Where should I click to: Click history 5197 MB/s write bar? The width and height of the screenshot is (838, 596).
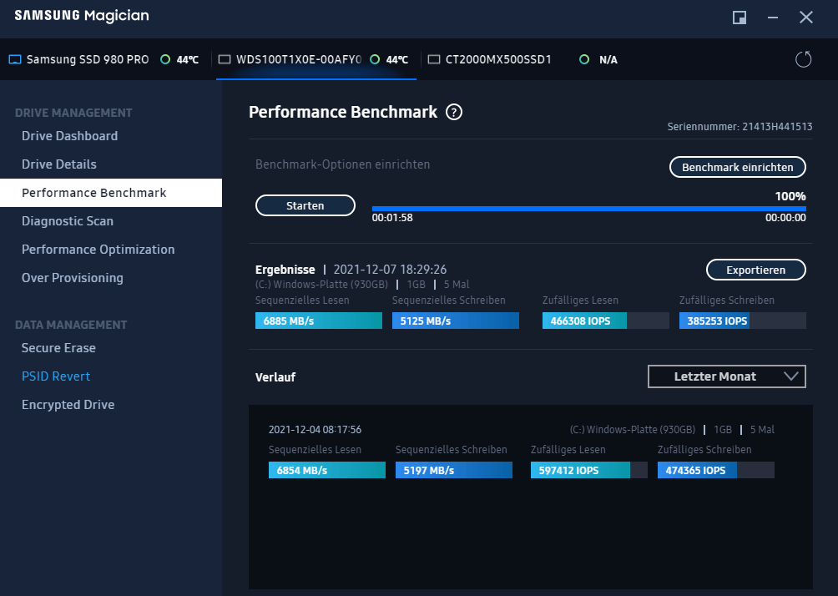[x=454, y=470]
